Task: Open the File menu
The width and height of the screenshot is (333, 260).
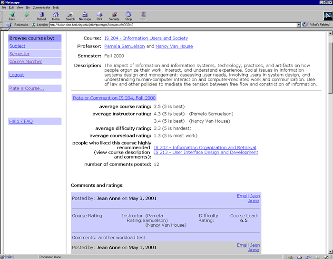Action: pos(4,8)
